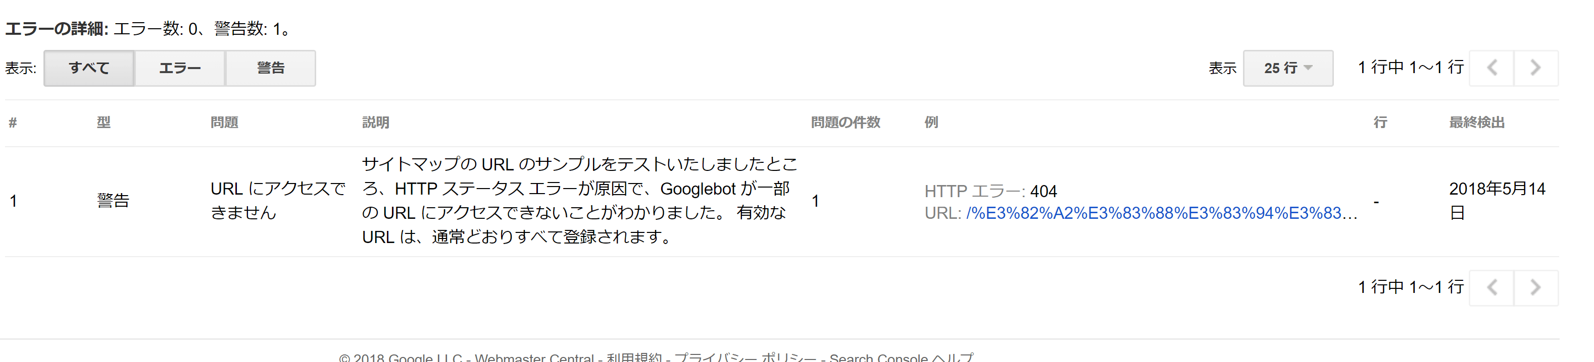
Task: Open the 25 行 rows dropdown
Action: pos(1288,68)
